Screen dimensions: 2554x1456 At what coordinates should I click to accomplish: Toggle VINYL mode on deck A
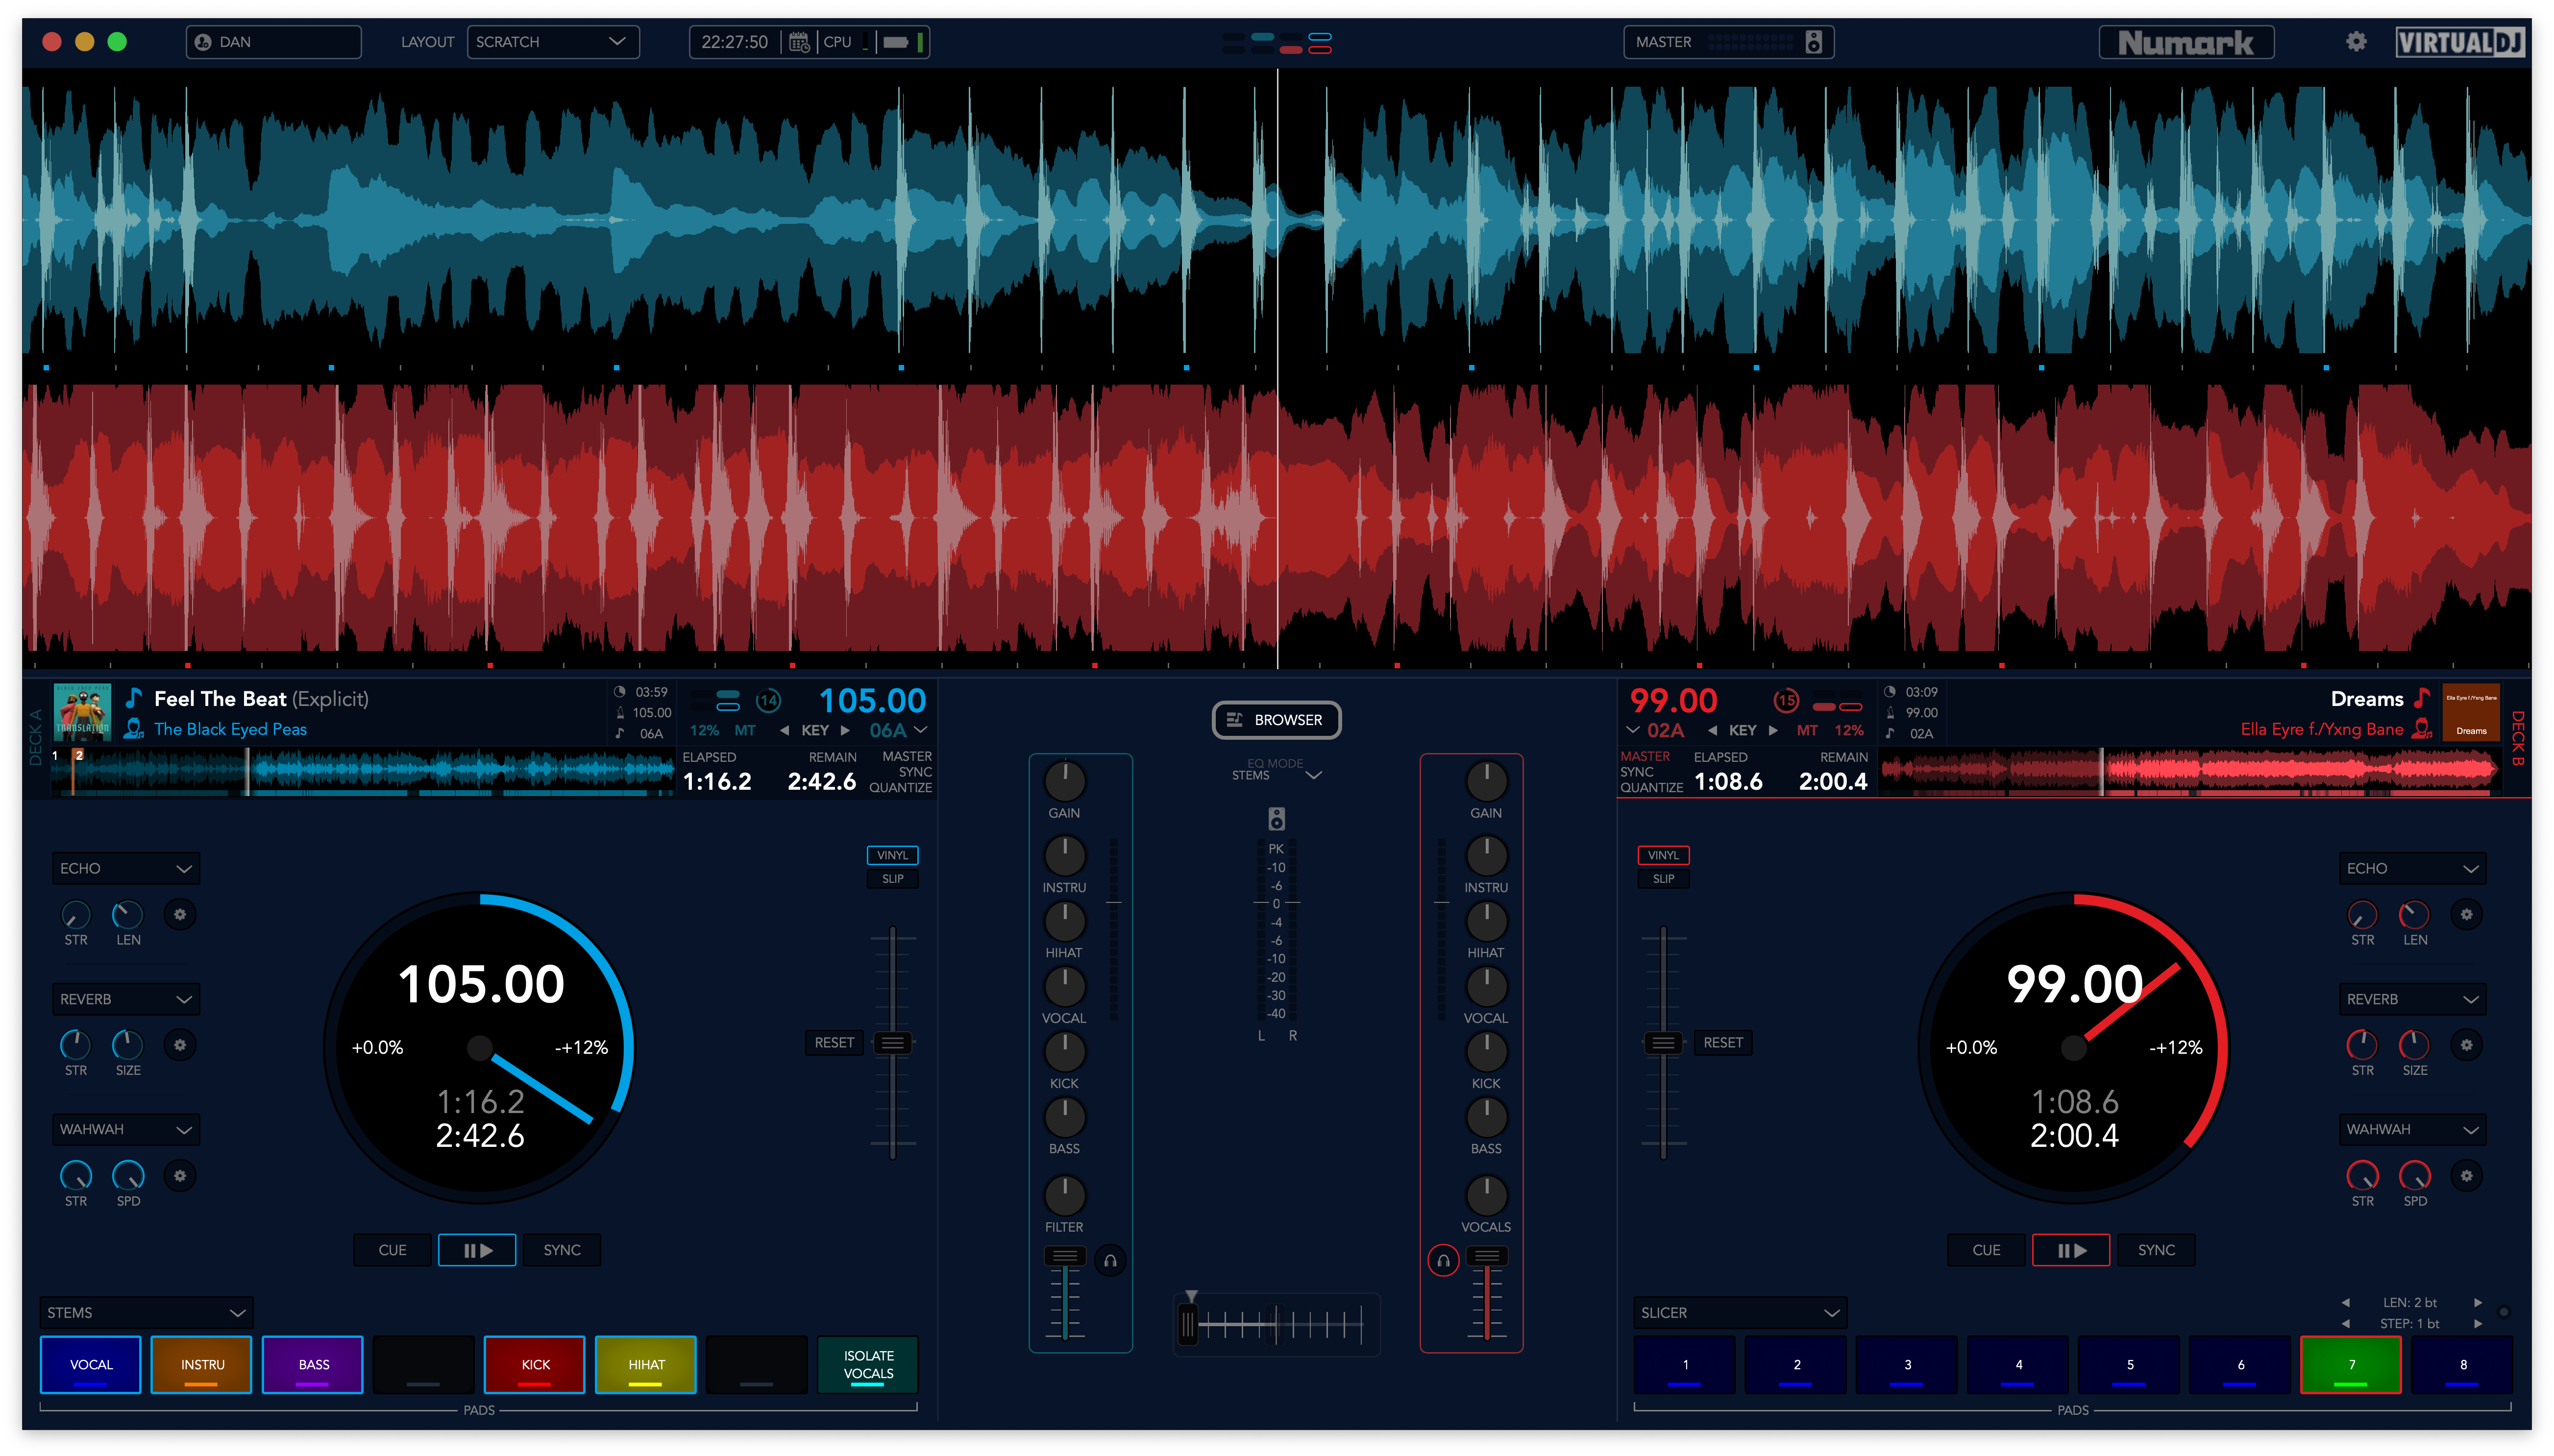(892, 855)
